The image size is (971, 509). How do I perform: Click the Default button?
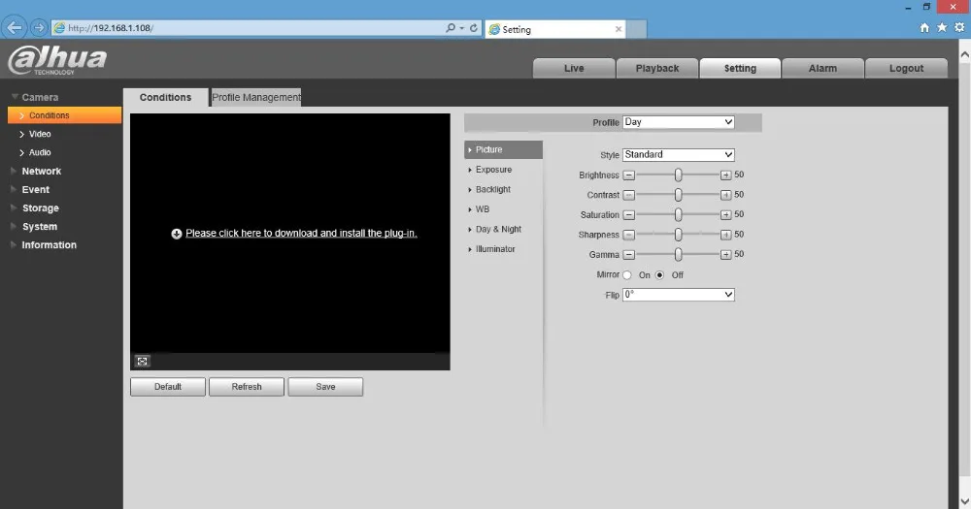coord(168,387)
